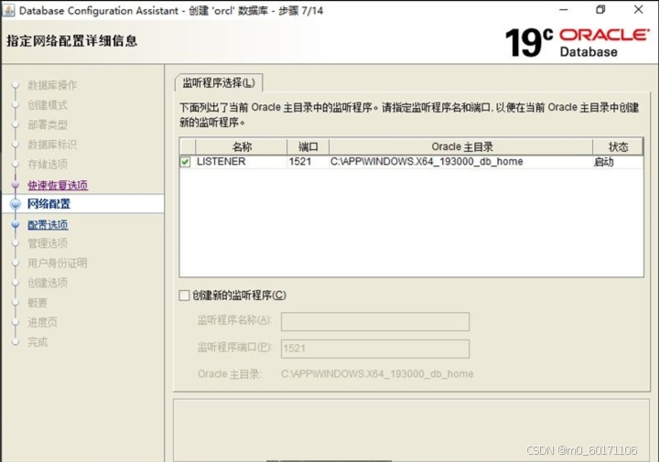
Task: Click the 监听程序端口 input field
Action: click(x=375, y=349)
